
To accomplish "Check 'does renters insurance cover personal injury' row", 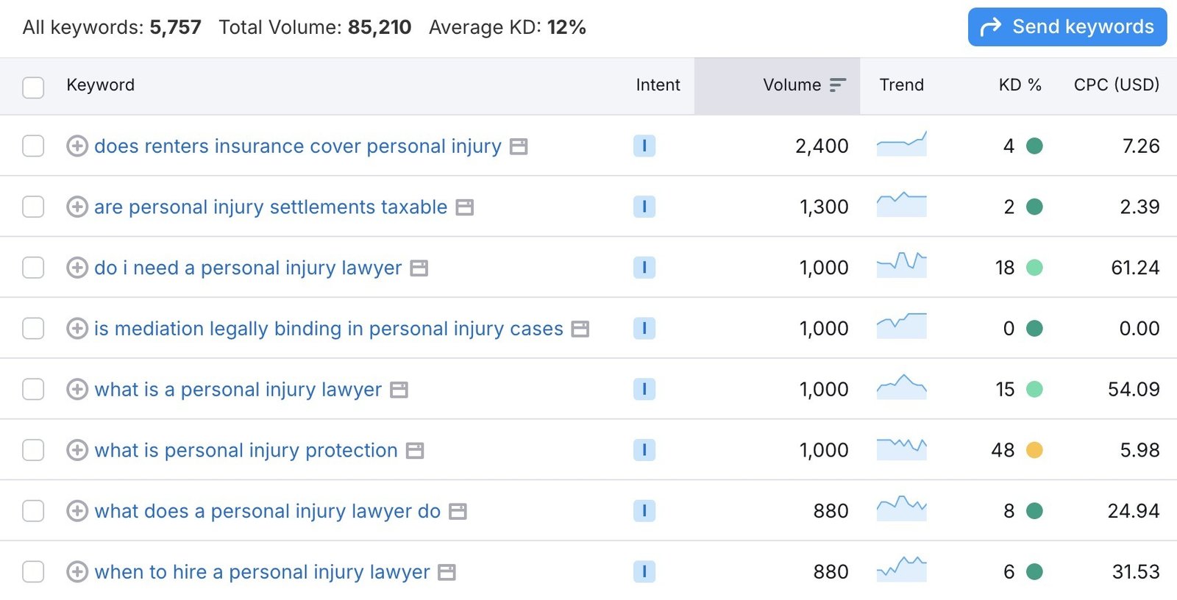I will [33, 146].
